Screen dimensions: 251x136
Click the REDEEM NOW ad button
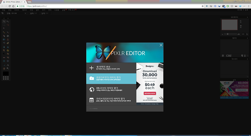150,93
